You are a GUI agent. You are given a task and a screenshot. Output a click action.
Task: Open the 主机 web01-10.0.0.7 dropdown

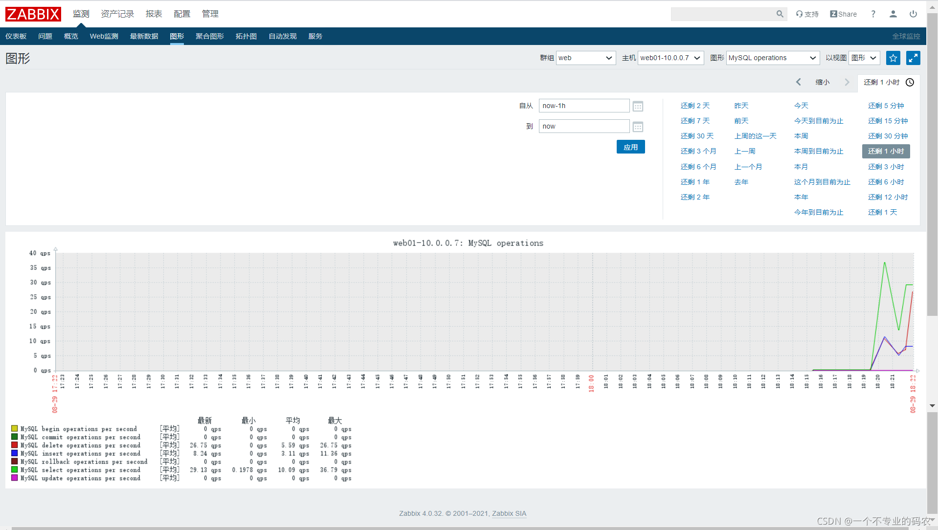tap(670, 58)
